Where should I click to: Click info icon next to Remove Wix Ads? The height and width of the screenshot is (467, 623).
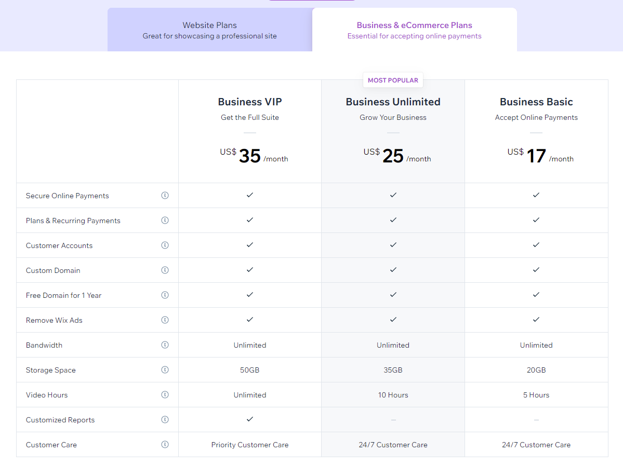(x=165, y=320)
